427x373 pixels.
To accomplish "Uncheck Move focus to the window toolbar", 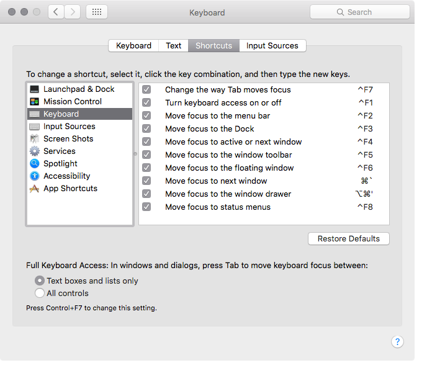I will coord(146,155).
